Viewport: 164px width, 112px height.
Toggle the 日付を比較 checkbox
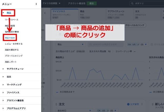[x=152, y=44]
